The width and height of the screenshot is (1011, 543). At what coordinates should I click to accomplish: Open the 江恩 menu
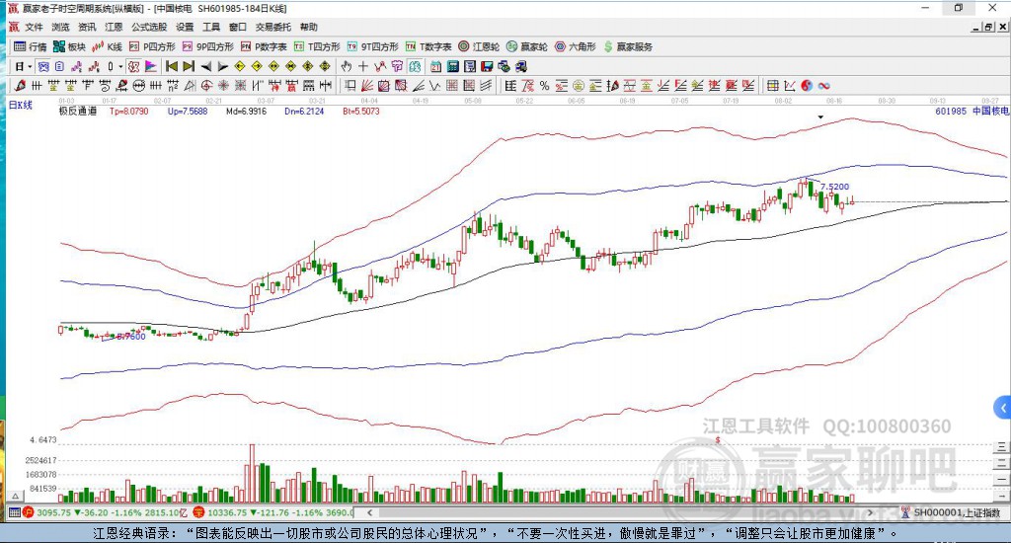coord(114,27)
